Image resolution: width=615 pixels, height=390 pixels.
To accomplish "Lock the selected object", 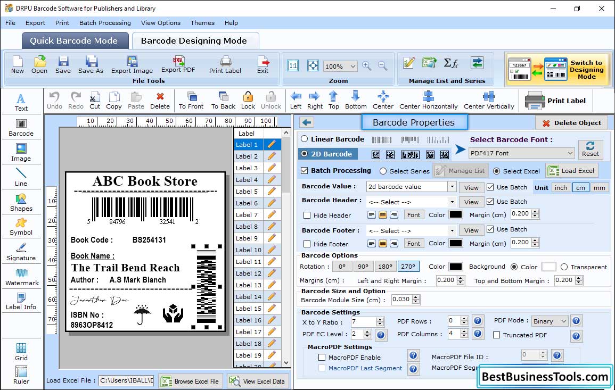I will click(x=248, y=101).
